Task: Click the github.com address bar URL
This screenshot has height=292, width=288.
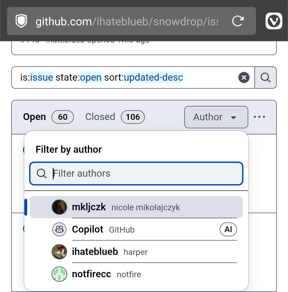Action: [127, 22]
